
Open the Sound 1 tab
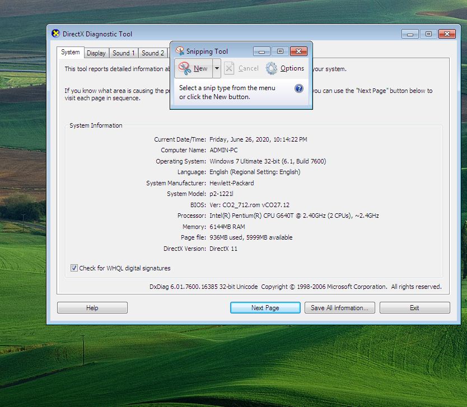123,53
